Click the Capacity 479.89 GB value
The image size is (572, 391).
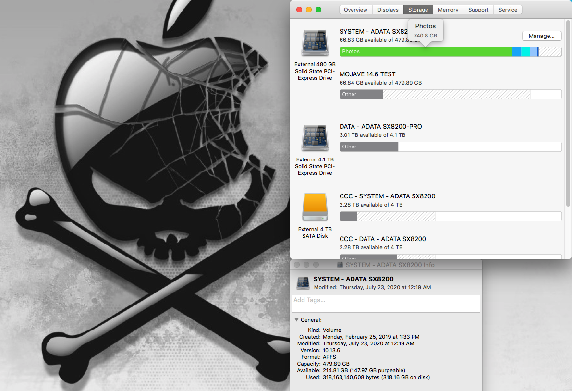336,364
